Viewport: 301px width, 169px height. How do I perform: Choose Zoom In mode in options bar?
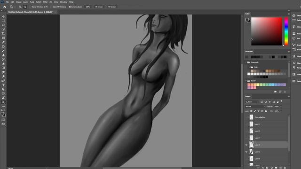(20, 7)
